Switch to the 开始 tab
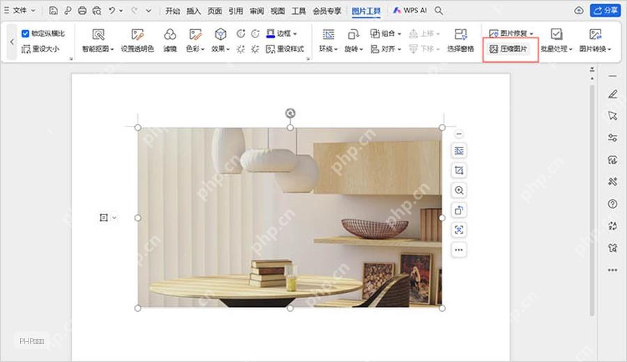This screenshot has height=362, width=627. (x=173, y=10)
